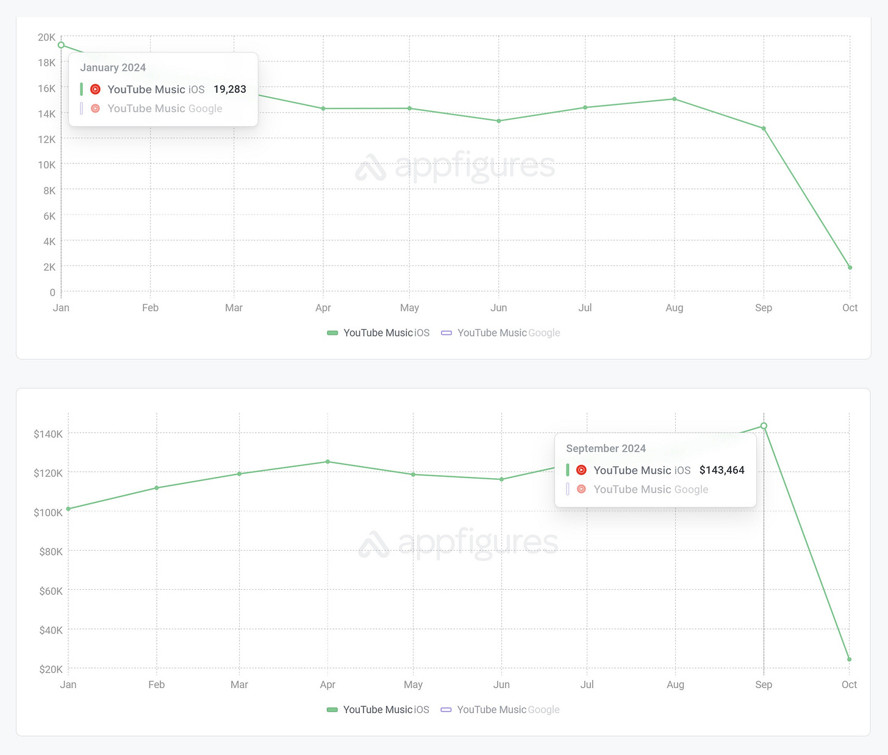Click YouTube Music icon in January 2024 tooltip iOS row
Viewport: 888px width, 755px height.
coord(95,89)
